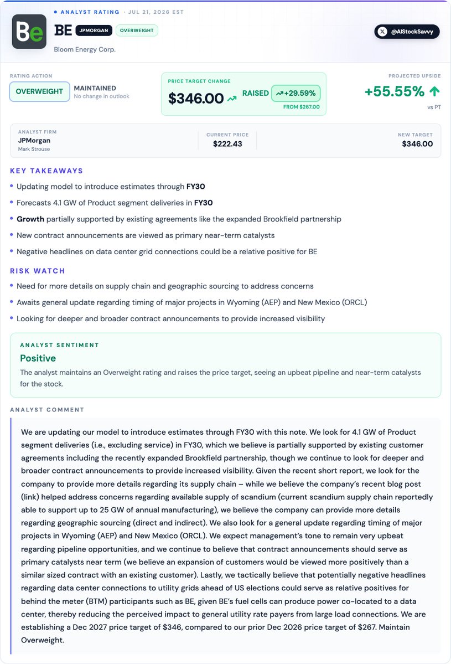Click the JPMorgan analyst firm name

[x=34, y=140]
